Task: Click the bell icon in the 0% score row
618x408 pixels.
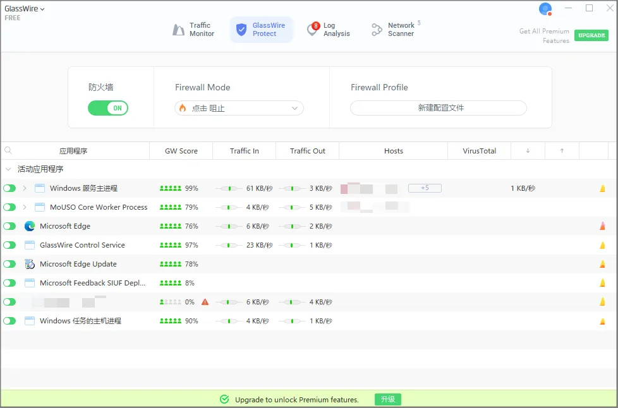Action: pyautogui.click(x=602, y=302)
